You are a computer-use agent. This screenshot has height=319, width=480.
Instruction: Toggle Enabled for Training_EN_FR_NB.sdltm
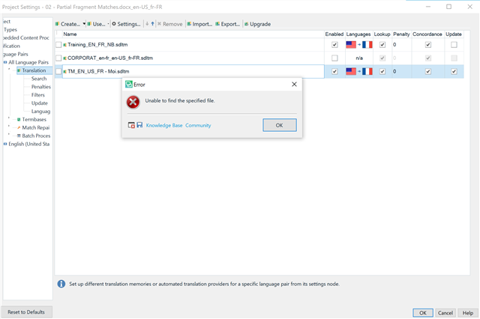[x=334, y=45]
